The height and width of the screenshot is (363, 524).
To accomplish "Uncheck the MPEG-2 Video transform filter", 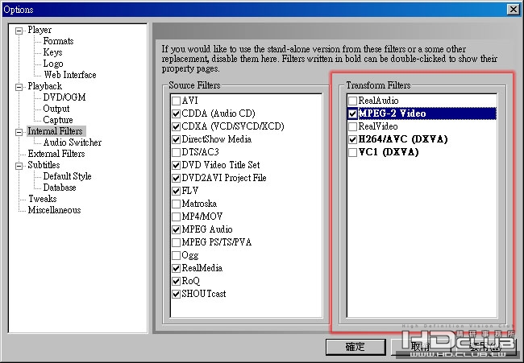I will [x=352, y=113].
